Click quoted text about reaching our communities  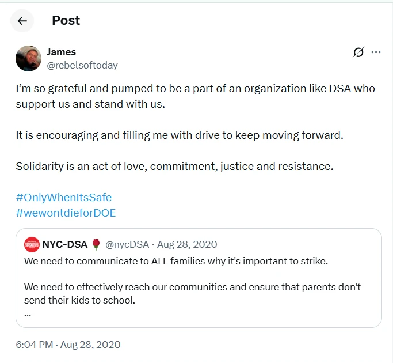tap(192, 293)
